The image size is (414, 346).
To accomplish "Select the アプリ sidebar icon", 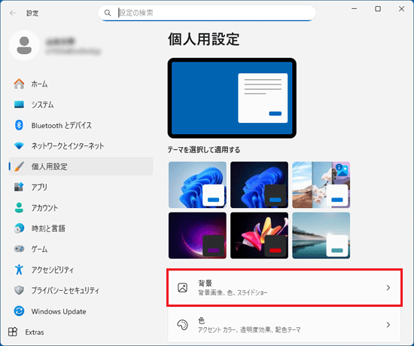I will [x=19, y=187].
